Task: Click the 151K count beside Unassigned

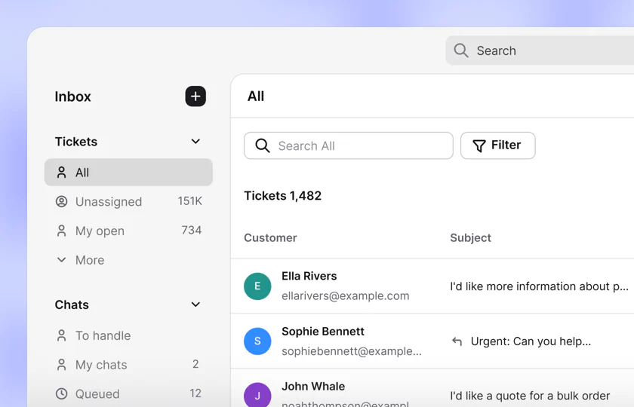Action: [190, 201]
